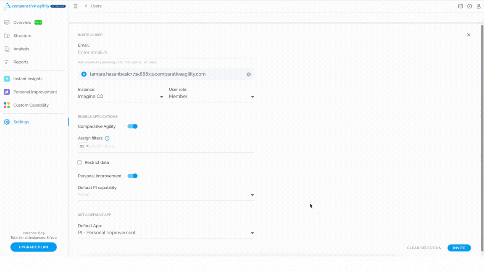
Task: Click the 'INVITE A USER' heading
Action: click(90, 35)
